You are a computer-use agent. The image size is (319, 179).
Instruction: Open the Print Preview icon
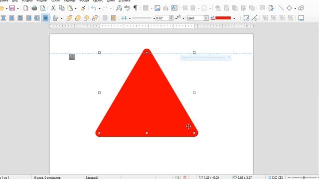pyautogui.click(x=43, y=8)
